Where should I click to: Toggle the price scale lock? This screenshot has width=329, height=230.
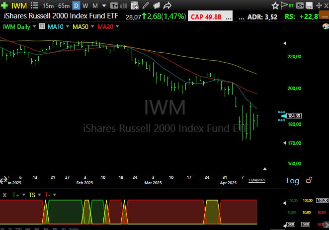[309, 180]
